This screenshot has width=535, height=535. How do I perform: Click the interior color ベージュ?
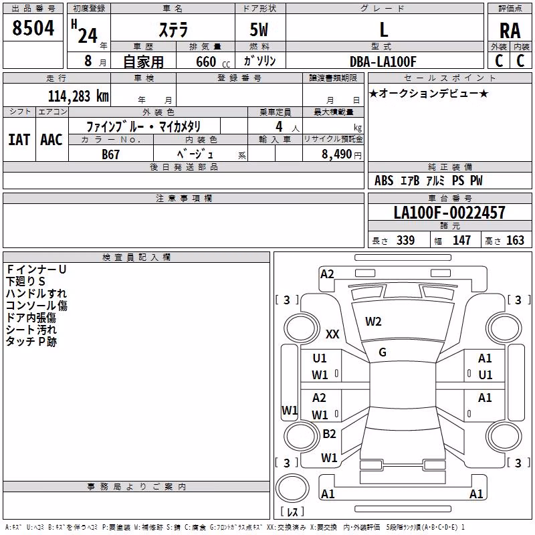[x=195, y=154]
